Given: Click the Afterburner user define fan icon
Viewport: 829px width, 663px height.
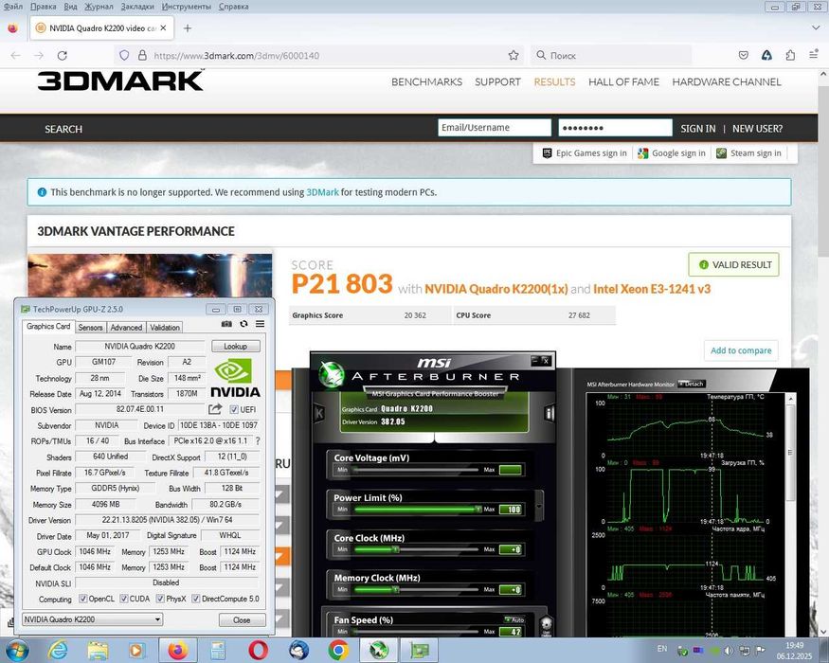Looking at the screenshot, I should (x=546, y=625).
